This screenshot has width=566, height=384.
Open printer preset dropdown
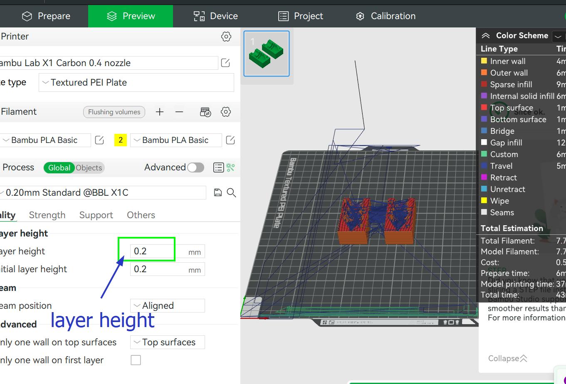click(108, 63)
